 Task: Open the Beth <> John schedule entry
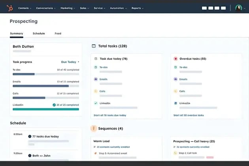pyautogui.click(x=41, y=156)
